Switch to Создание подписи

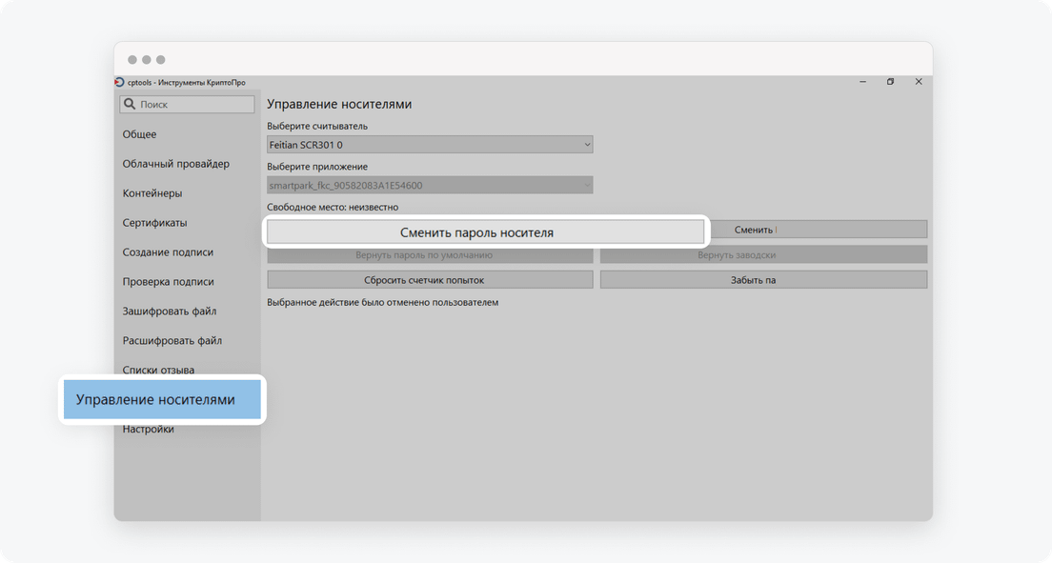tap(169, 252)
